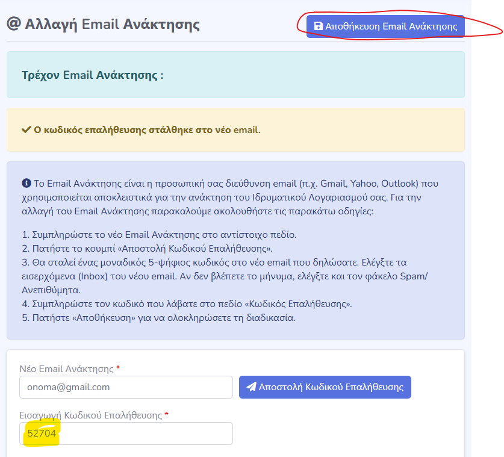The height and width of the screenshot is (457, 504).
Task: Click the @ symbol in the page heading
Action: coord(13,25)
